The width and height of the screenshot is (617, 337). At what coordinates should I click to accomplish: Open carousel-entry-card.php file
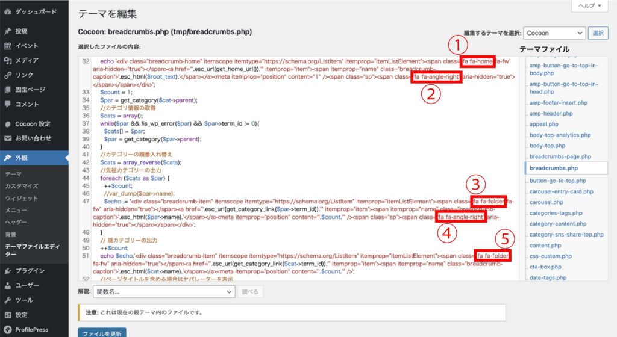(562, 192)
